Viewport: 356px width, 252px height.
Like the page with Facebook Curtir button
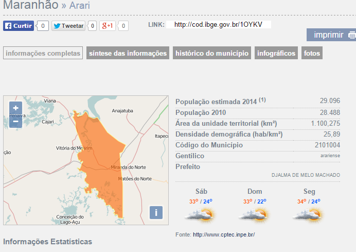[x=19, y=26]
